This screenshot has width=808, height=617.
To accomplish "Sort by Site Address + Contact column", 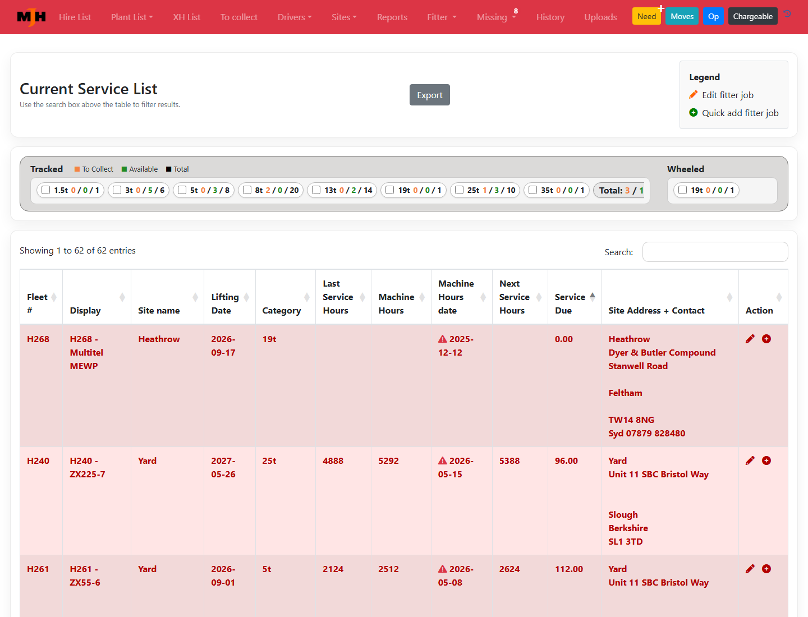I will pyautogui.click(x=669, y=297).
